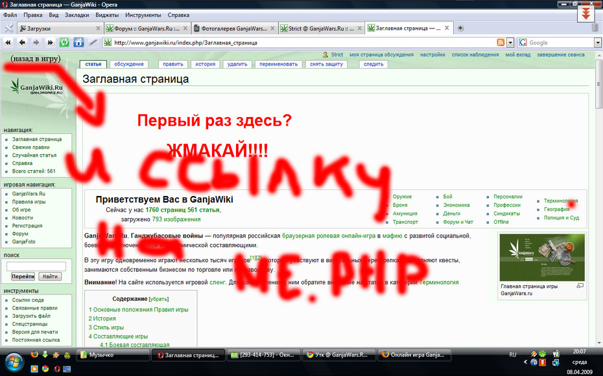
Task: Open Google search engine dropdown
Action: click(598, 43)
